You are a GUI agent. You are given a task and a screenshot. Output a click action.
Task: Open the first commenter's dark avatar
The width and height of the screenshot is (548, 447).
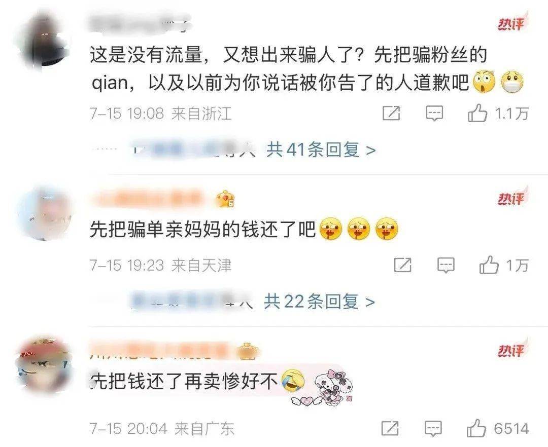44,41
